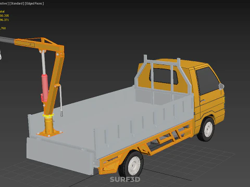Select the side mirror on the cab

click(x=221, y=86)
